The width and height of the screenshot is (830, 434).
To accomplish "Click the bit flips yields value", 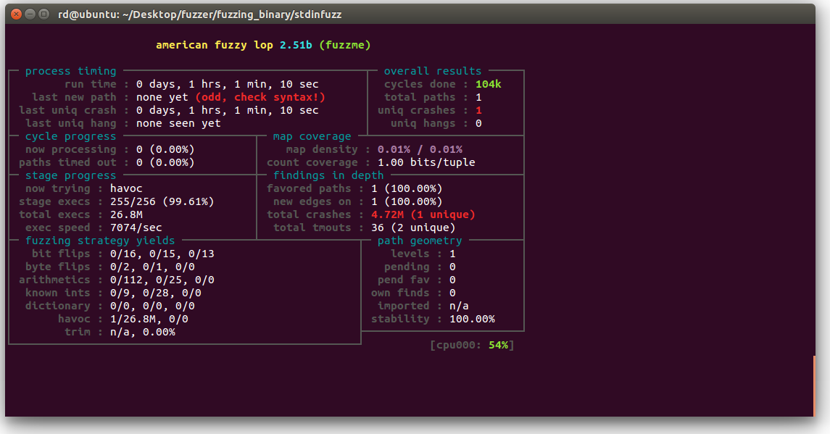I will point(162,254).
